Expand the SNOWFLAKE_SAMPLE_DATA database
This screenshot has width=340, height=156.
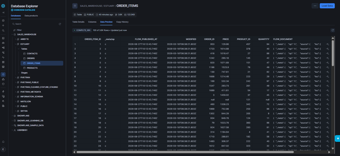coord(12,125)
